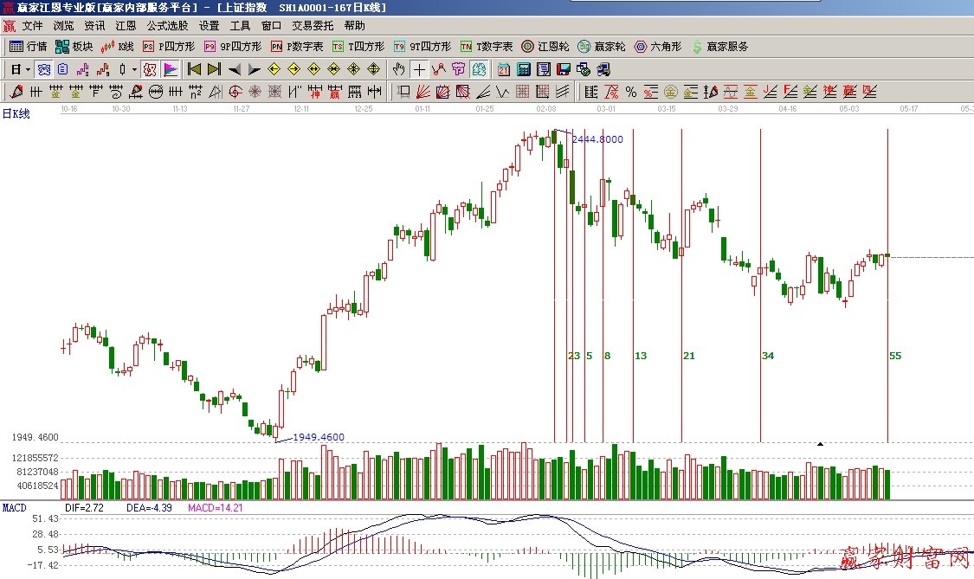Screen dimensions: 974x579
Task: Toggle the crosshair cursor tool
Action: [x=419, y=69]
